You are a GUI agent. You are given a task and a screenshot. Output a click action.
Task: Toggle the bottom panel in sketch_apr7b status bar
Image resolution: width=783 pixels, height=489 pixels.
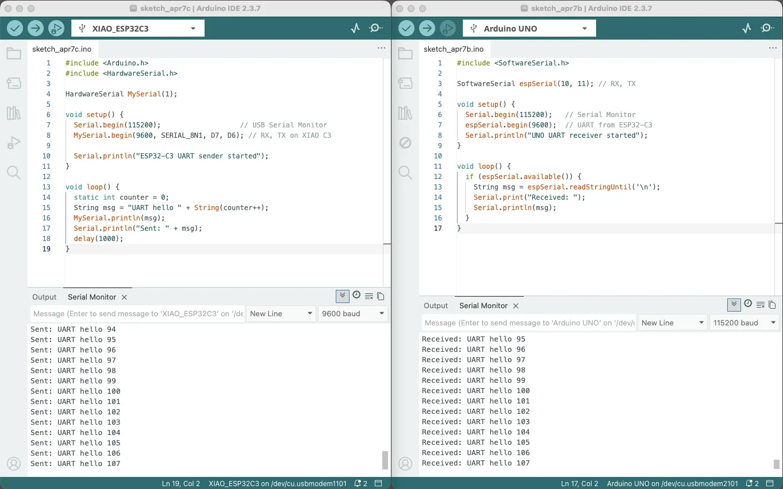click(770, 483)
